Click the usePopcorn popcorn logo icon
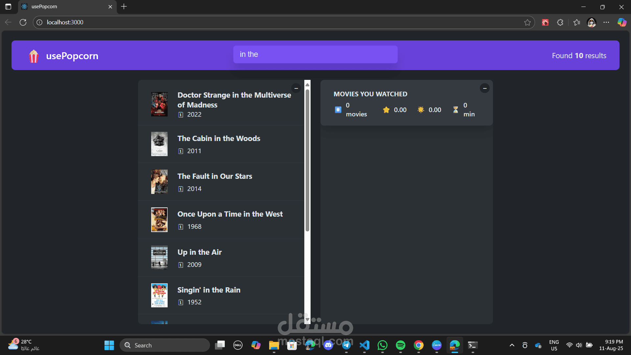631x355 pixels. pyautogui.click(x=34, y=56)
